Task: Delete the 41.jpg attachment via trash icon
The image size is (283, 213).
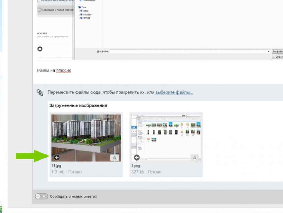Action: click(x=114, y=158)
